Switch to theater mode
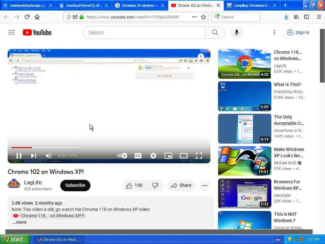Screen dimensions: 325x244 click(184, 156)
